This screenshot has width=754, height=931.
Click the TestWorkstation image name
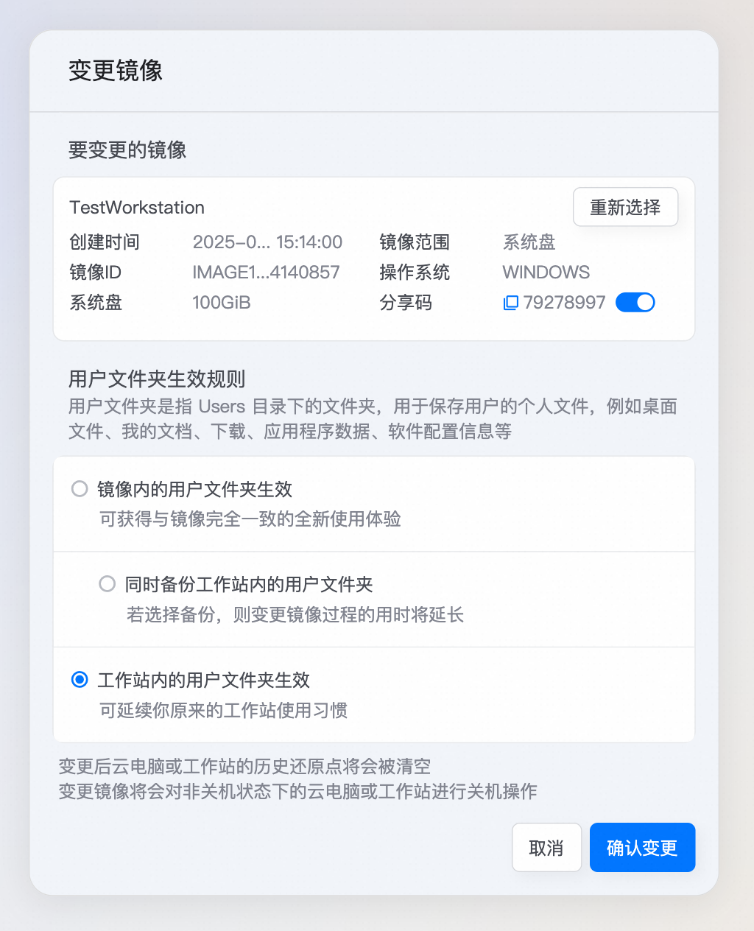point(137,208)
